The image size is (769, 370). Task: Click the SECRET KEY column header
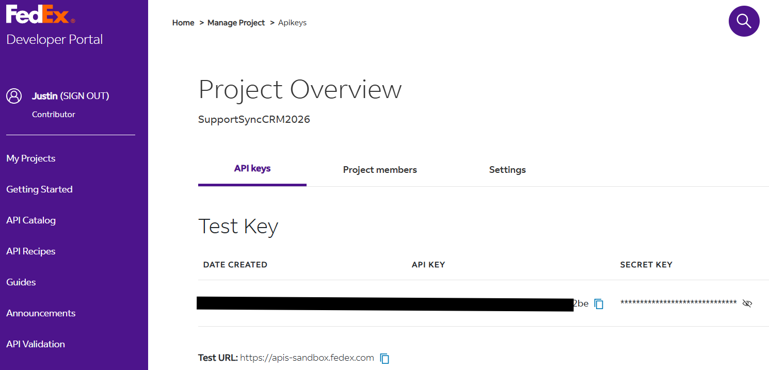[646, 265]
